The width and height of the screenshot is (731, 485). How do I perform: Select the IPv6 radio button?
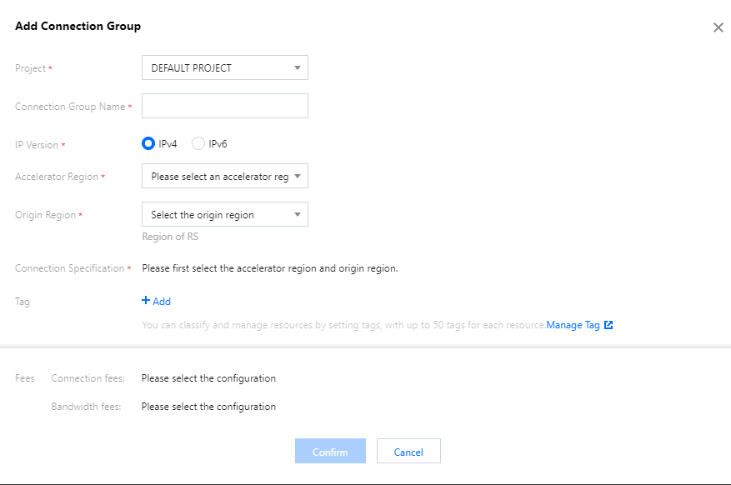(x=198, y=143)
